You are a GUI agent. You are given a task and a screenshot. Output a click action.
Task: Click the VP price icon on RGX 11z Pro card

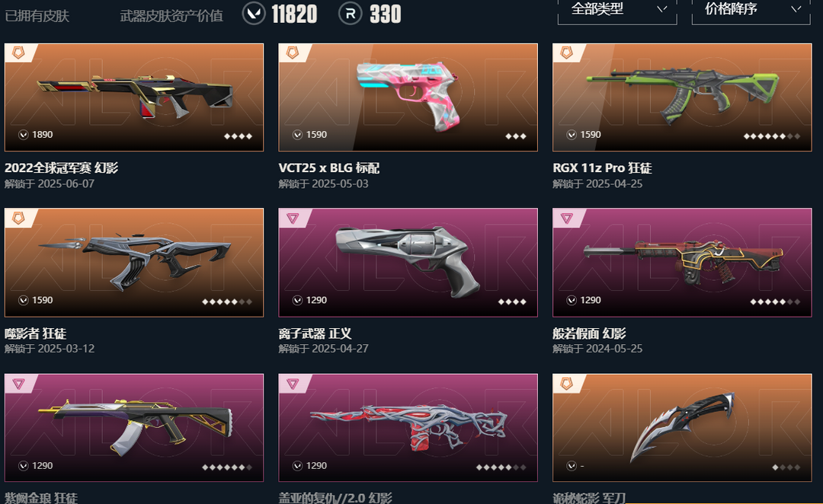click(x=572, y=135)
